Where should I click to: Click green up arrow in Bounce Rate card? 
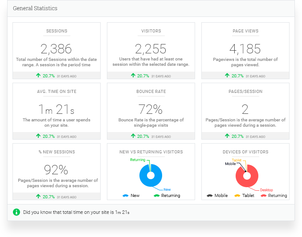pos(133,136)
